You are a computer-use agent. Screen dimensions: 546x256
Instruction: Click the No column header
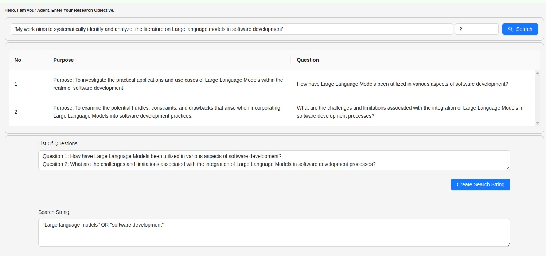coord(18,60)
